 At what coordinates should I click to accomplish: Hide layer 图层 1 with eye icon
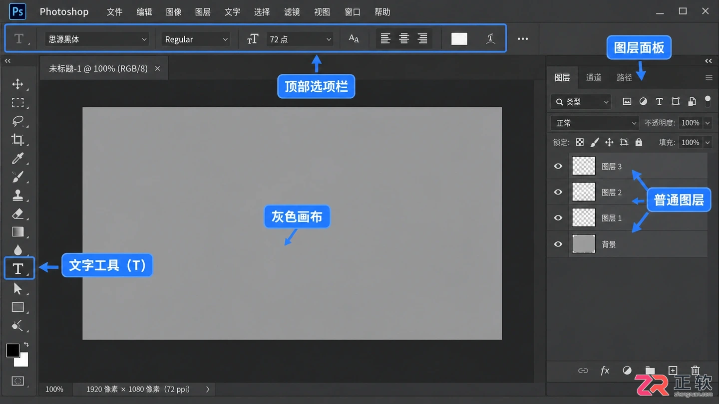tap(558, 218)
